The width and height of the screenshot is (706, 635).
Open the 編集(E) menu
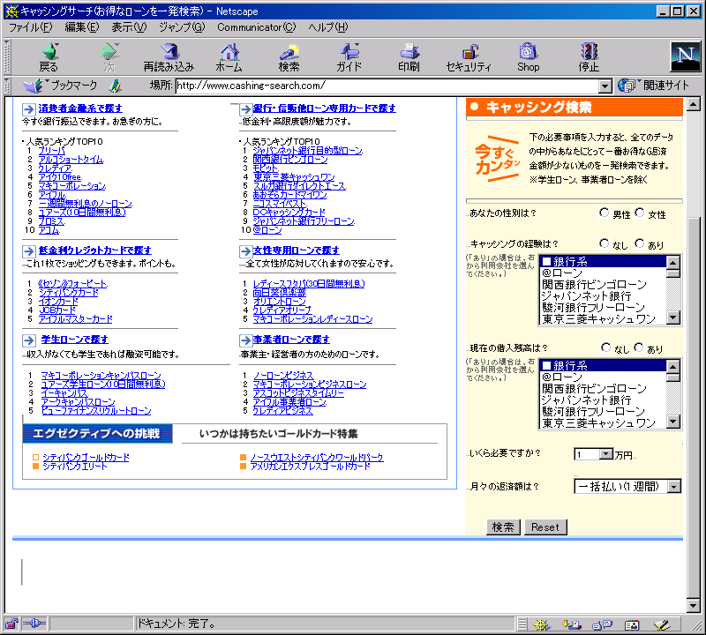tap(82, 27)
